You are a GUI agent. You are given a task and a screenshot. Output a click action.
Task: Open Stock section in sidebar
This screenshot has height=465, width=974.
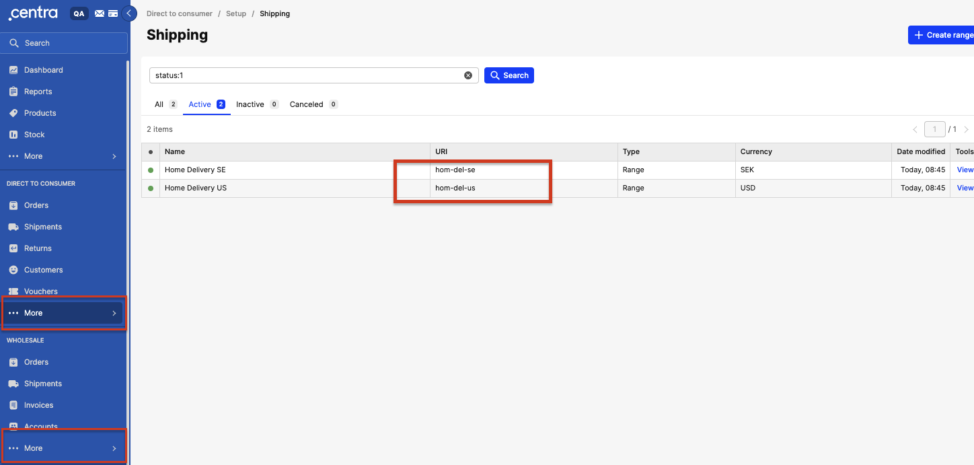click(34, 135)
